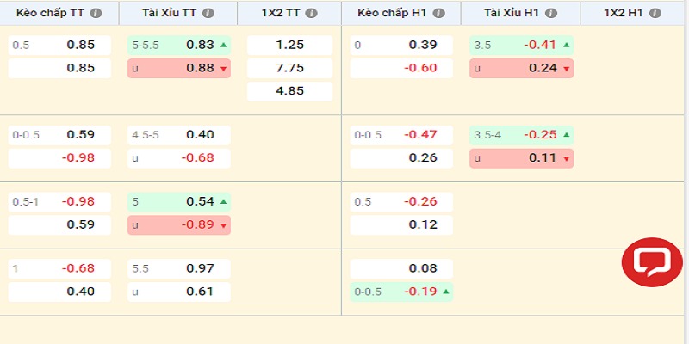Click the info icon beside 1X2 H1
Image resolution: width=689 pixels, height=344 pixels.
[x=655, y=14]
